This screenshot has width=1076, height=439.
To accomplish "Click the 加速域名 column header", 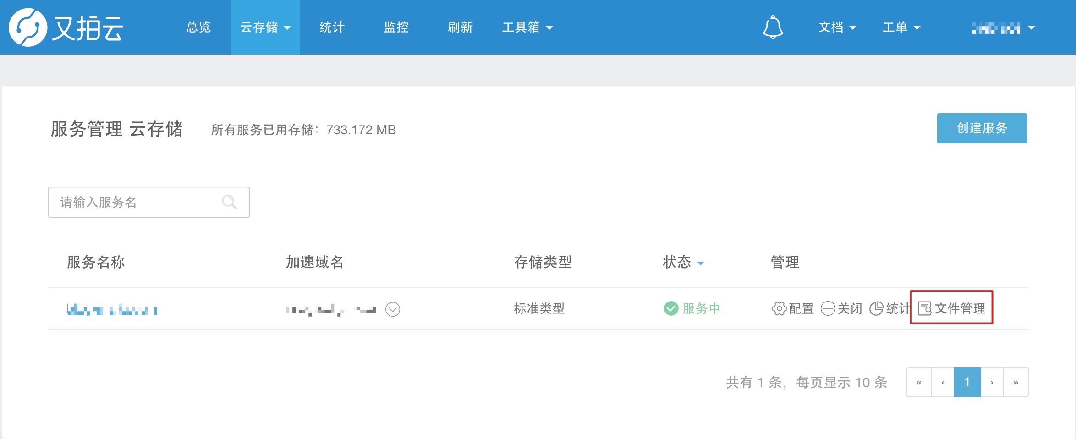I will coord(315,262).
